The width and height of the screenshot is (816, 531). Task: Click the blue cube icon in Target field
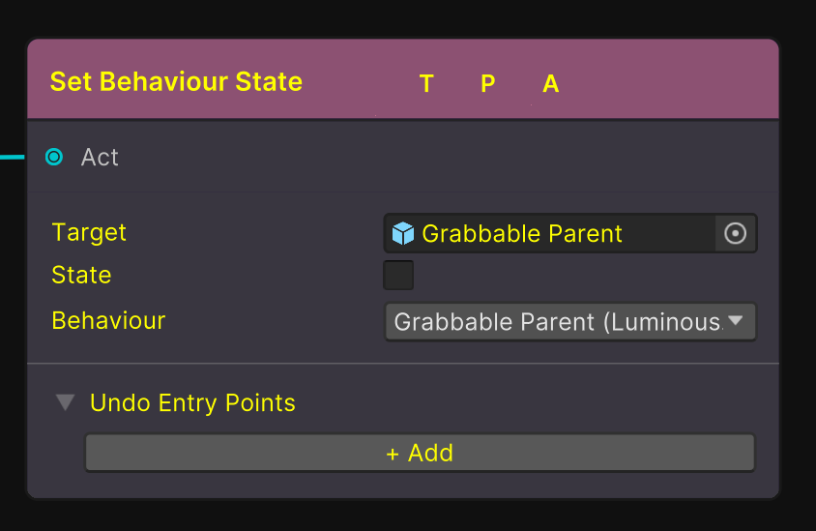pyautogui.click(x=403, y=233)
